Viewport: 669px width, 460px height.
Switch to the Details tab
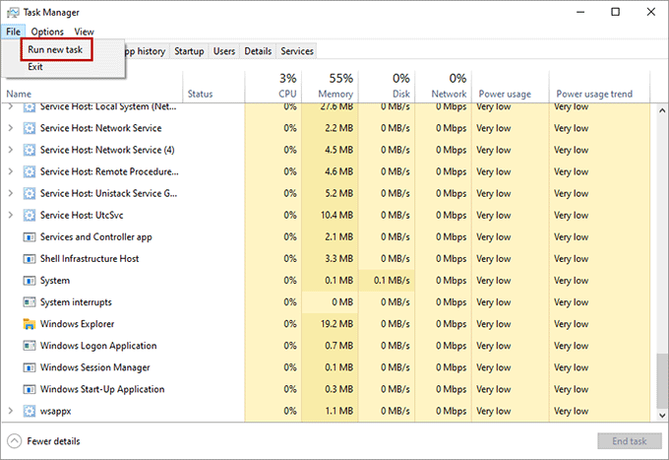point(258,51)
